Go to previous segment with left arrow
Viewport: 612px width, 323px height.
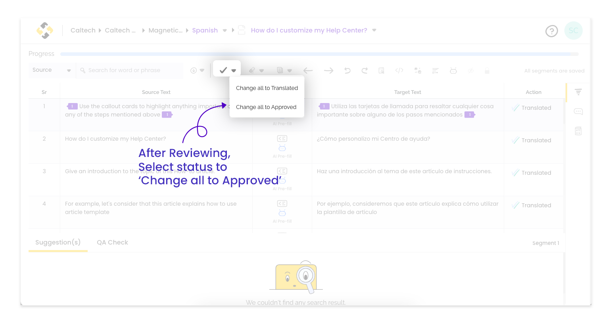(x=308, y=71)
